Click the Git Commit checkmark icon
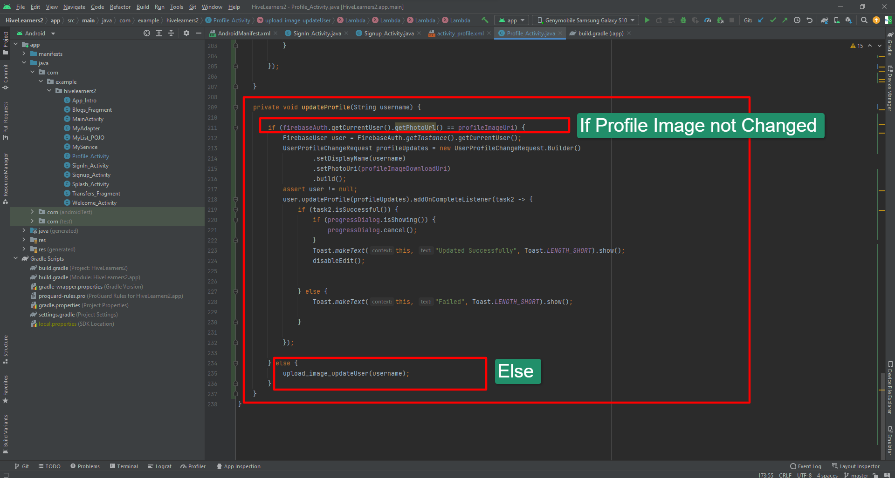 (x=773, y=20)
